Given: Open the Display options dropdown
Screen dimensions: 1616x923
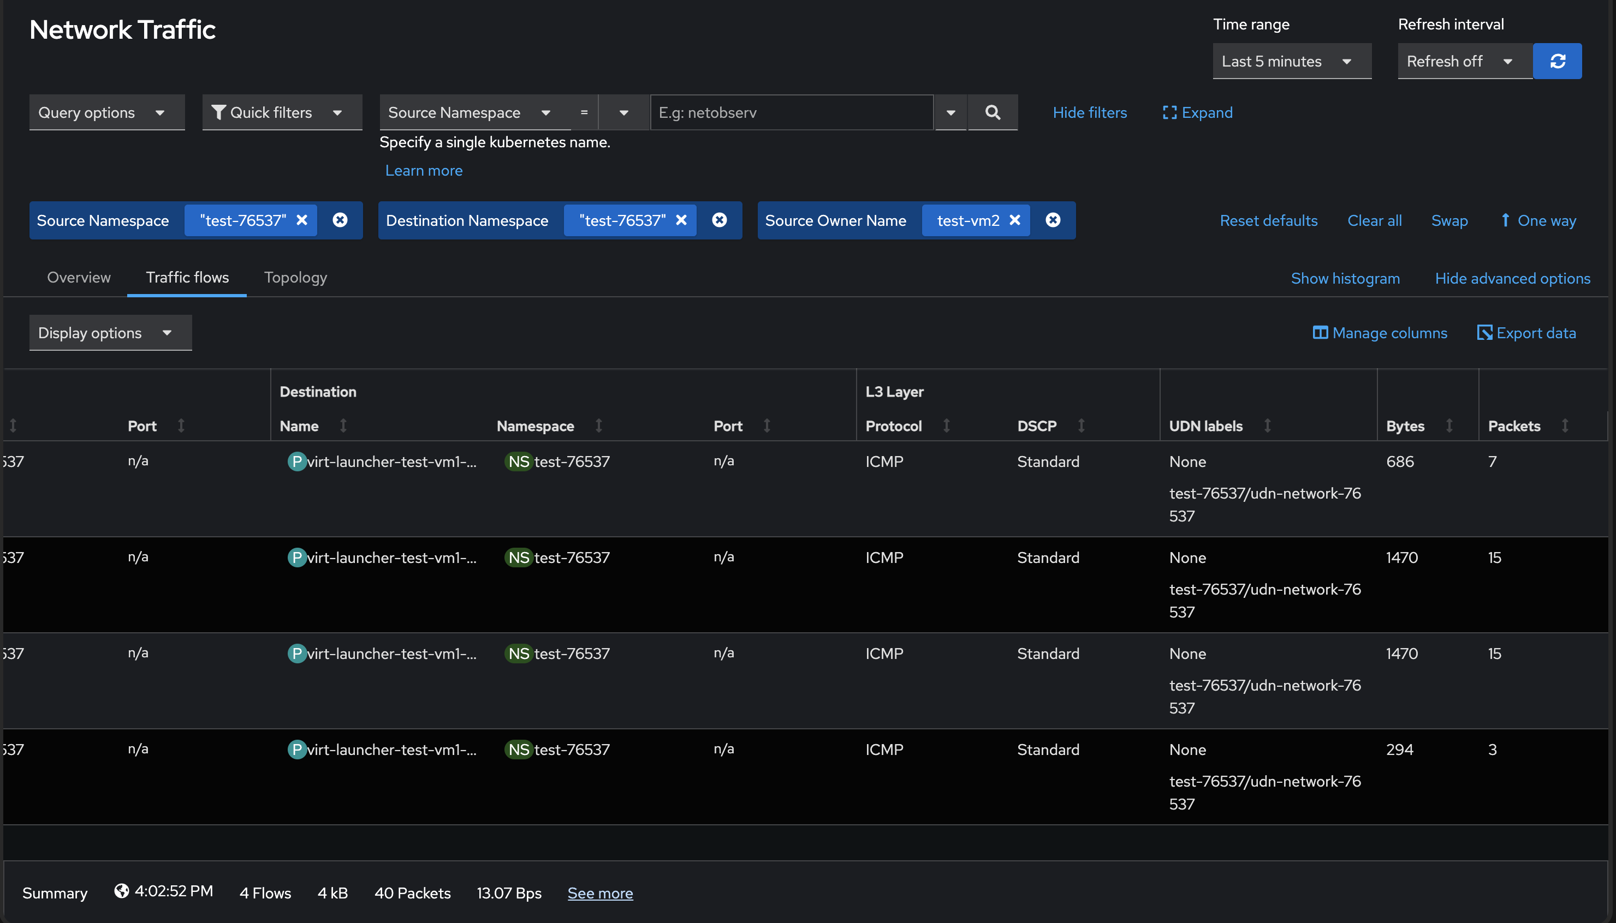Looking at the screenshot, I should 110,333.
